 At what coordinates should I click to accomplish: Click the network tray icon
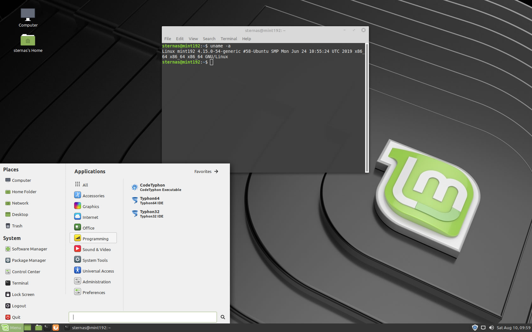point(483,328)
